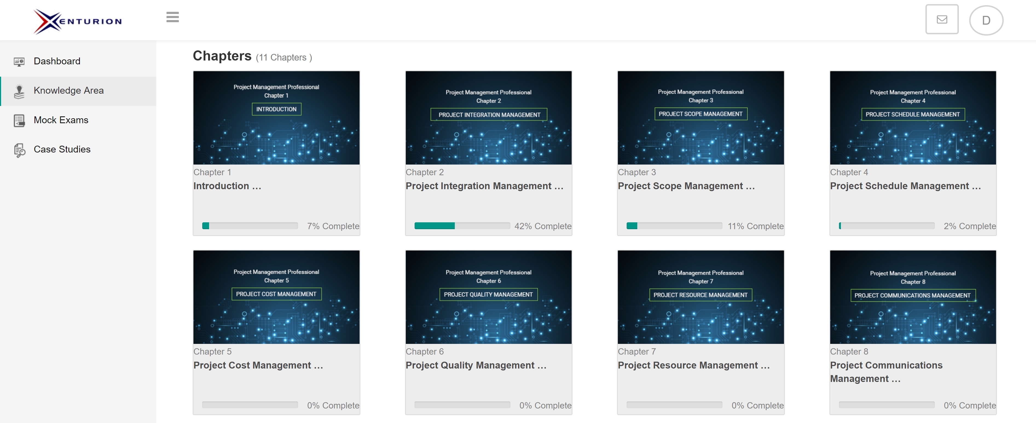Image resolution: width=1036 pixels, height=423 pixels.
Task: Click Chapter 2's 42% progress bar
Action: tap(462, 226)
